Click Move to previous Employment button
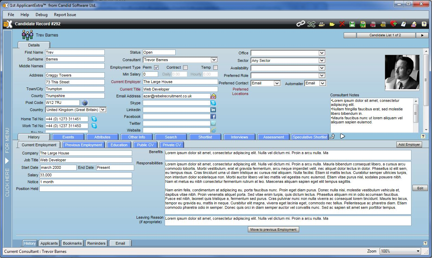The height and width of the screenshot is (258, 432). [273, 229]
